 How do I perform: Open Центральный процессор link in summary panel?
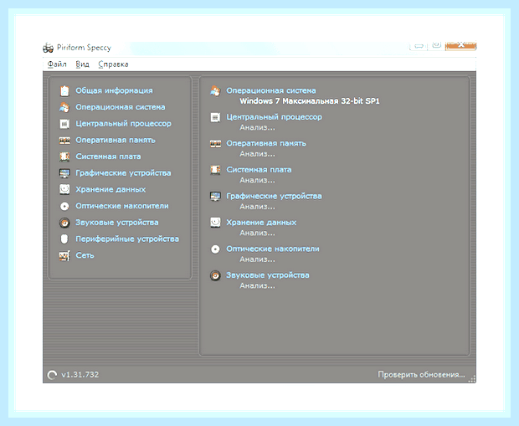tap(274, 117)
